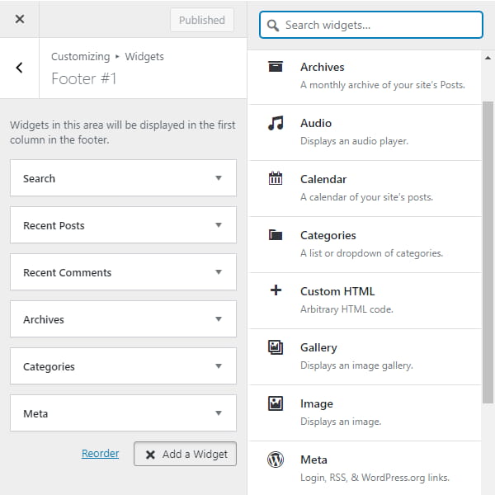Click the Calendar widget icon
495x495 pixels.
point(276,178)
